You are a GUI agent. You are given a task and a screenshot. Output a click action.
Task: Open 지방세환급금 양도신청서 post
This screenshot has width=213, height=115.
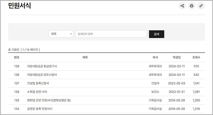click(42, 75)
